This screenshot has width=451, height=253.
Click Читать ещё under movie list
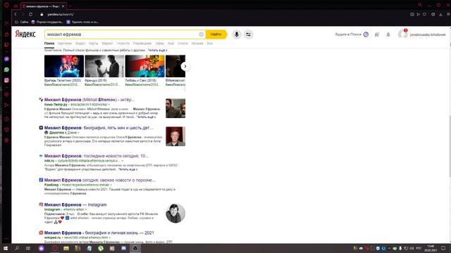(x=158, y=50)
